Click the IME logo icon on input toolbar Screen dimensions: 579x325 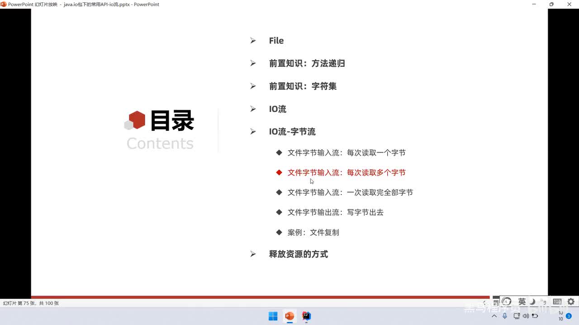507,302
